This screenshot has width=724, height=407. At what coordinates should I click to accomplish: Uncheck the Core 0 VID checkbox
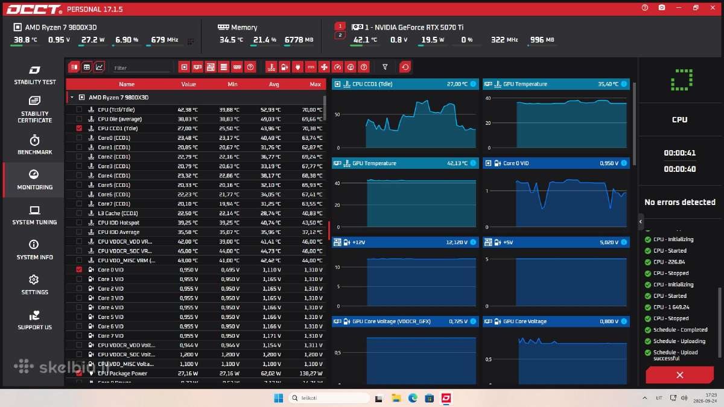[79, 270]
